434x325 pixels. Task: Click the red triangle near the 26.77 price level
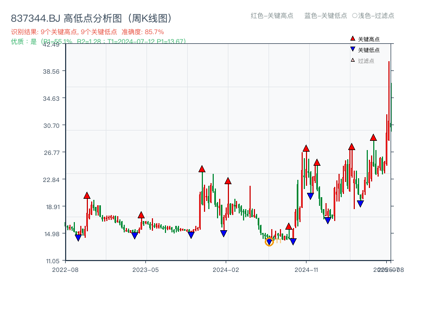click(x=307, y=147)
